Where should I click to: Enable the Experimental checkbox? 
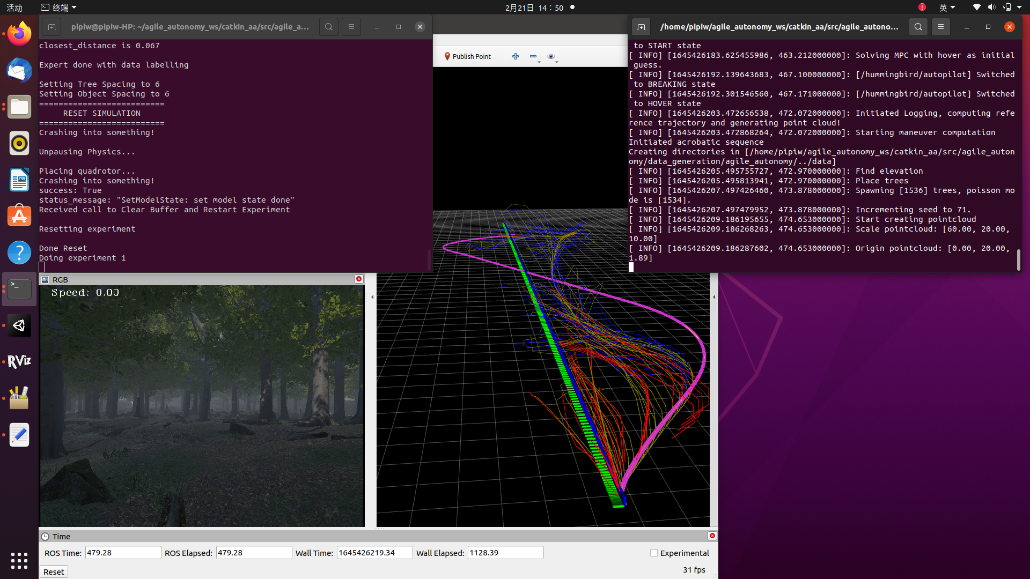coord(653,553)
